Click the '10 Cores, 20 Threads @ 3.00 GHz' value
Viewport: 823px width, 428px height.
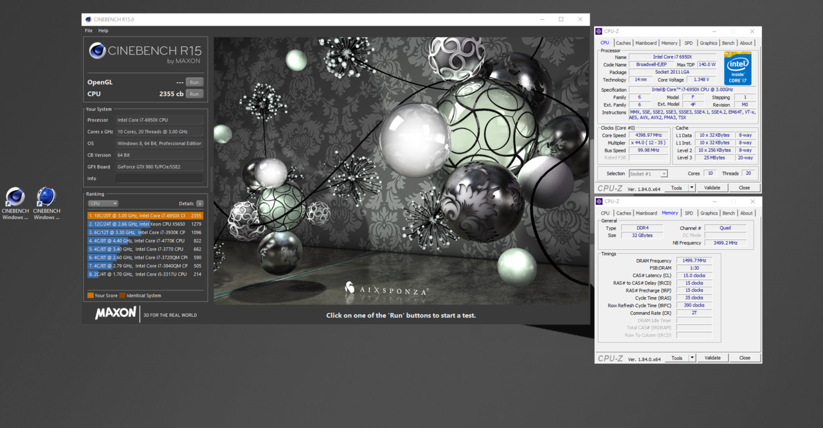pyautogui.click(x=159, y=132)
